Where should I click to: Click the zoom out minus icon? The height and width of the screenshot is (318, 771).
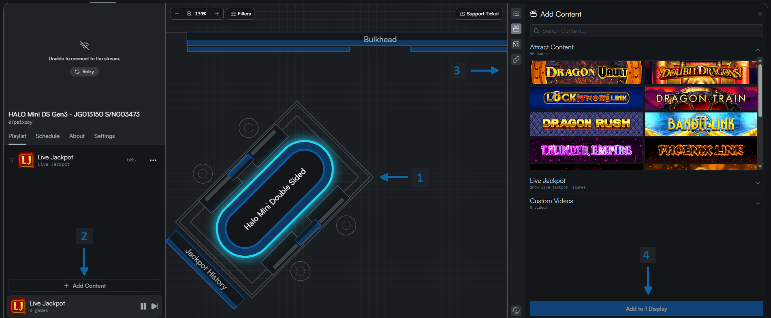(177, 14)
